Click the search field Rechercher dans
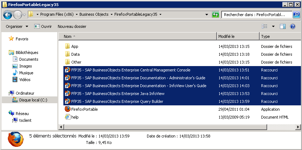Screen dimensions: 302x150 (x=257, y=15)
